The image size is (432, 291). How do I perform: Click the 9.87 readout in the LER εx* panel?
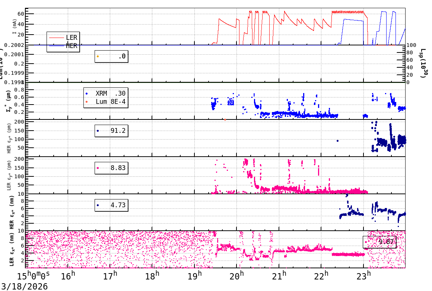379,242
